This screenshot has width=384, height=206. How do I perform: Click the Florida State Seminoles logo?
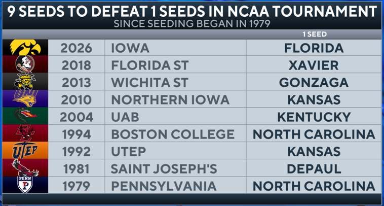(x=27, y=65)
